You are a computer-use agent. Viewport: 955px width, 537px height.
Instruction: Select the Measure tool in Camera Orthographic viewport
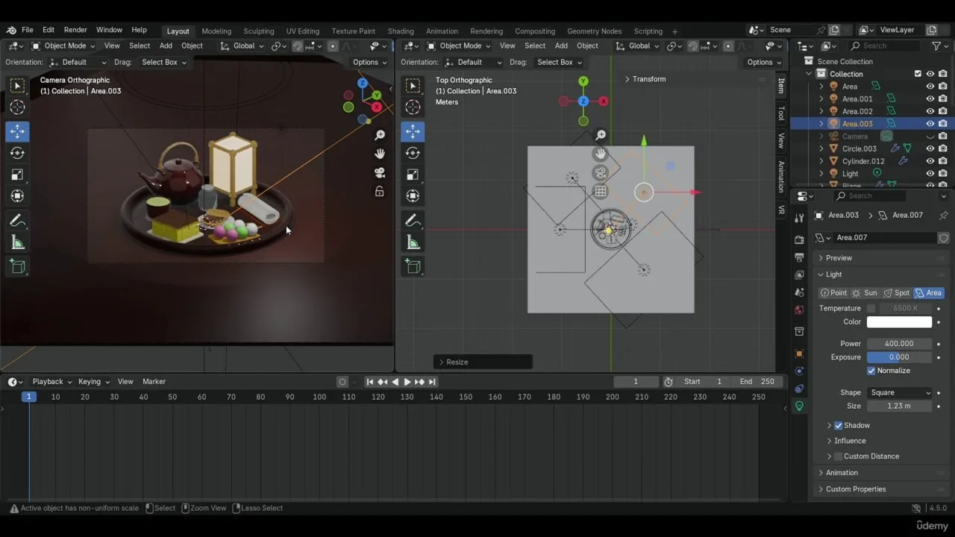[x=17, y=243]
